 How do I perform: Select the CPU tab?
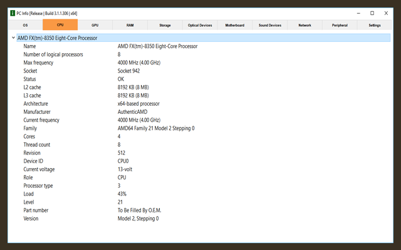pos(60,25)
